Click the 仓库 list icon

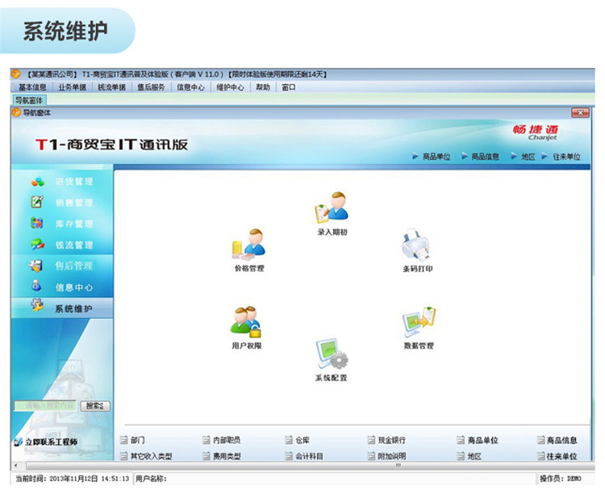pyautogui.click(x=289, y=440)
